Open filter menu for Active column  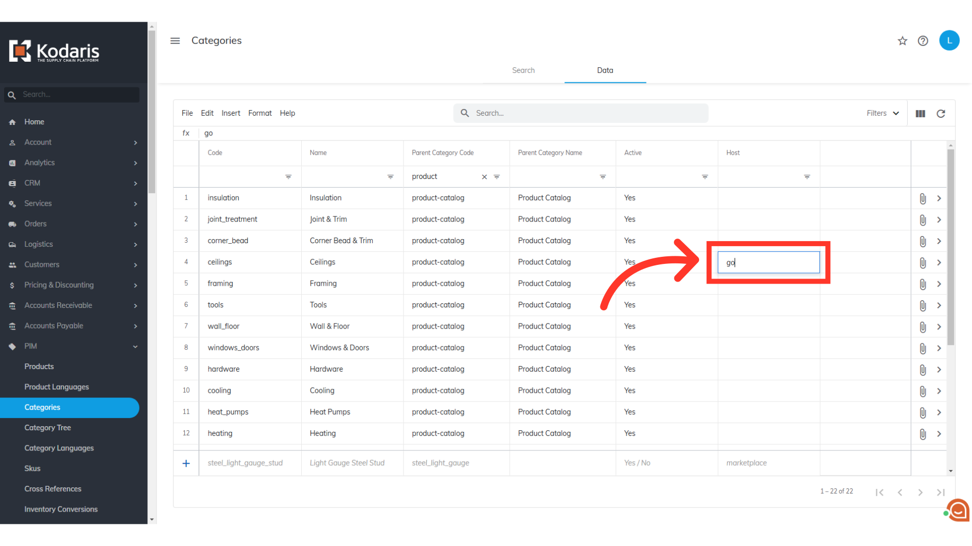(x=705, y=177)
